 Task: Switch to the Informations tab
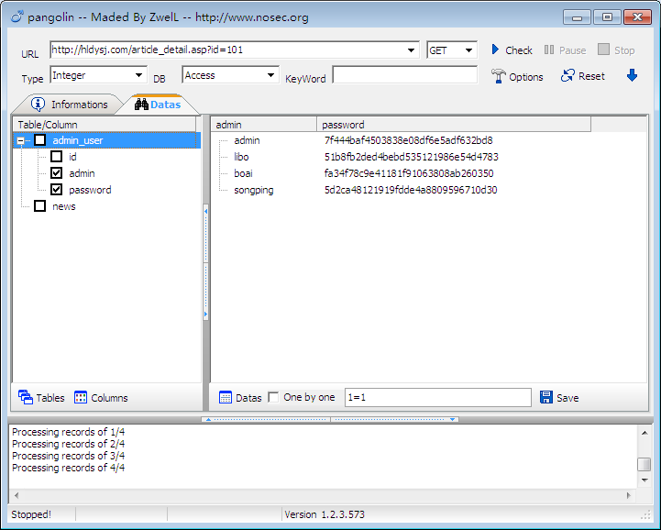70,105
